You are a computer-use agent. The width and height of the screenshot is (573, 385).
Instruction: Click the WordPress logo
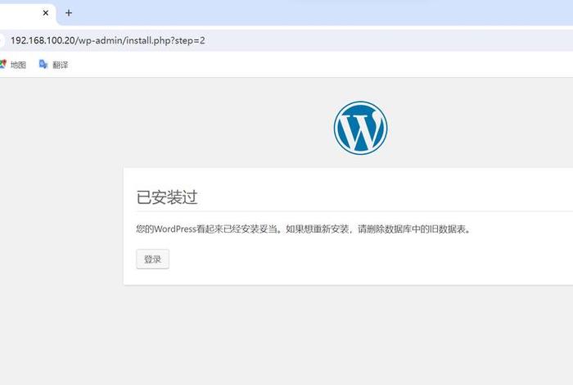point(360,128)
